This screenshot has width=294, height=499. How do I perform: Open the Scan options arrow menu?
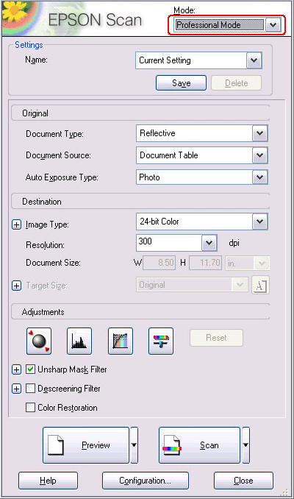point(245,445)
